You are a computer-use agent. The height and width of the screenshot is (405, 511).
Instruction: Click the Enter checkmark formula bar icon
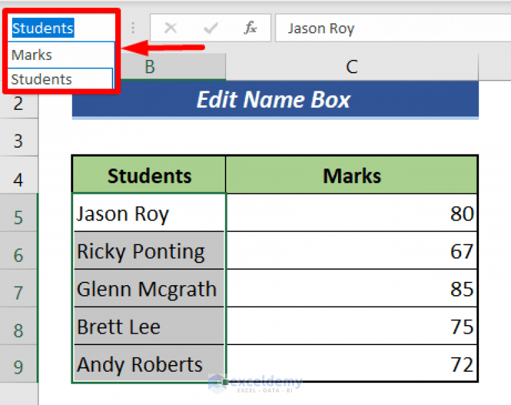211,28
